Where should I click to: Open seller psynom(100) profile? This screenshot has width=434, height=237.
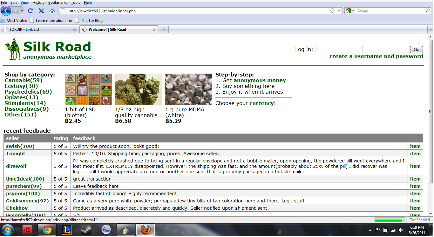[23, 194]
